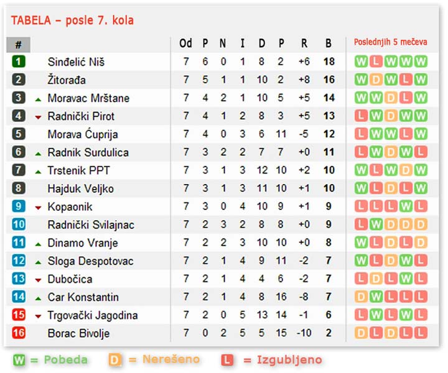
Task: Open the Sinđelić Niš team link
Action: 76,62
